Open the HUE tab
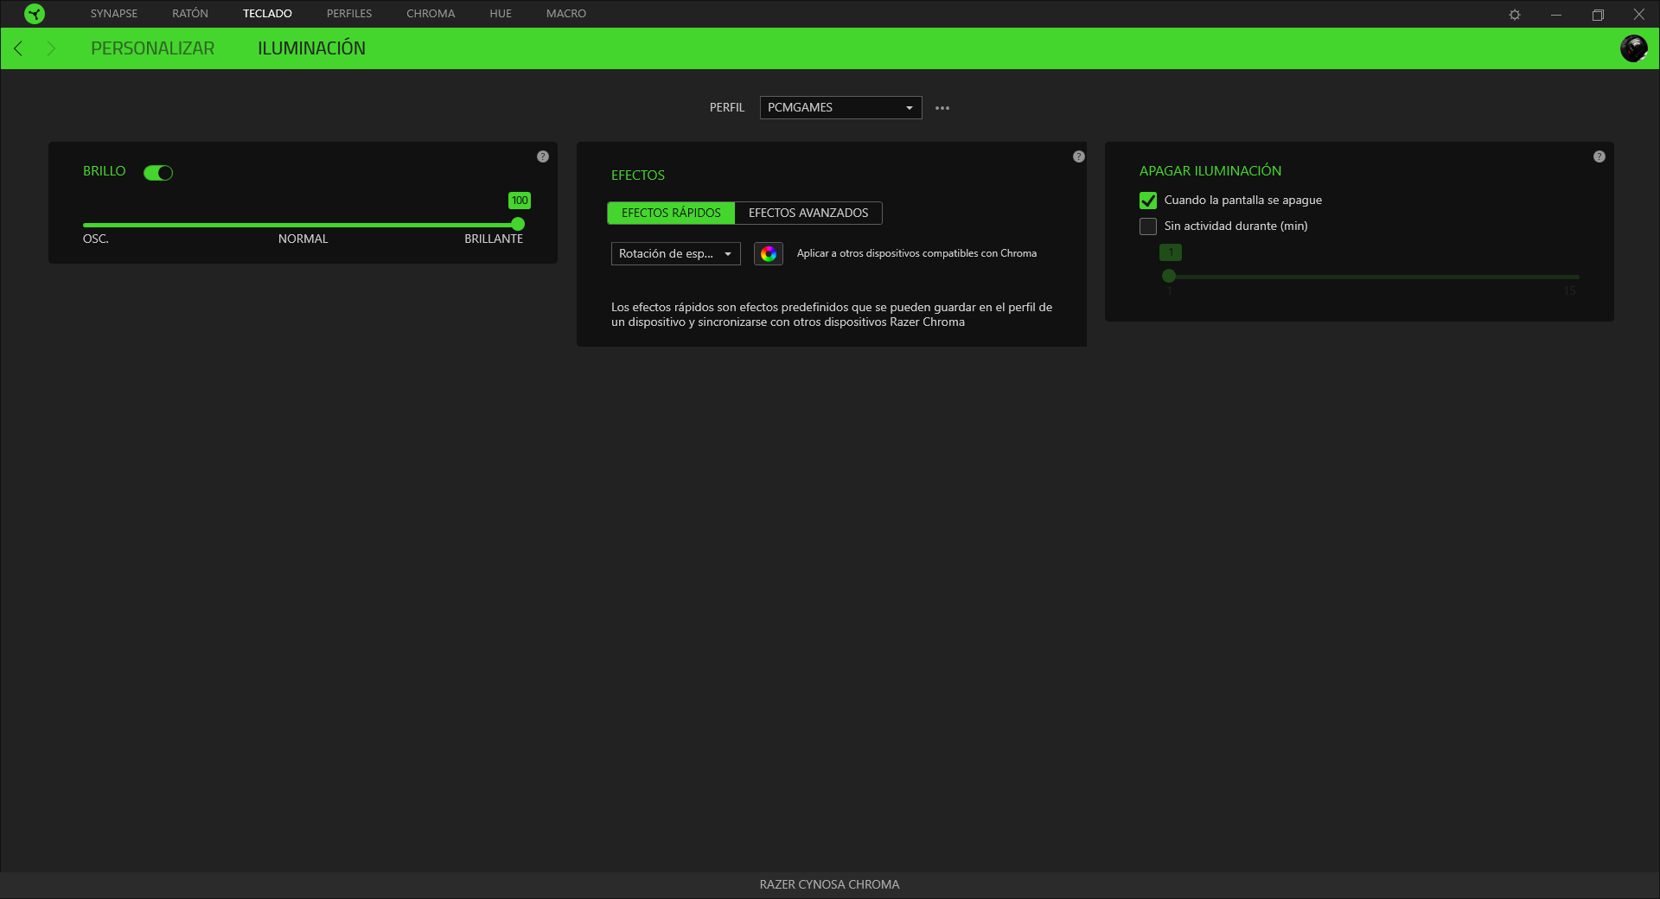This screenshot has width=1660, height=899. click(x=501, y=14)
